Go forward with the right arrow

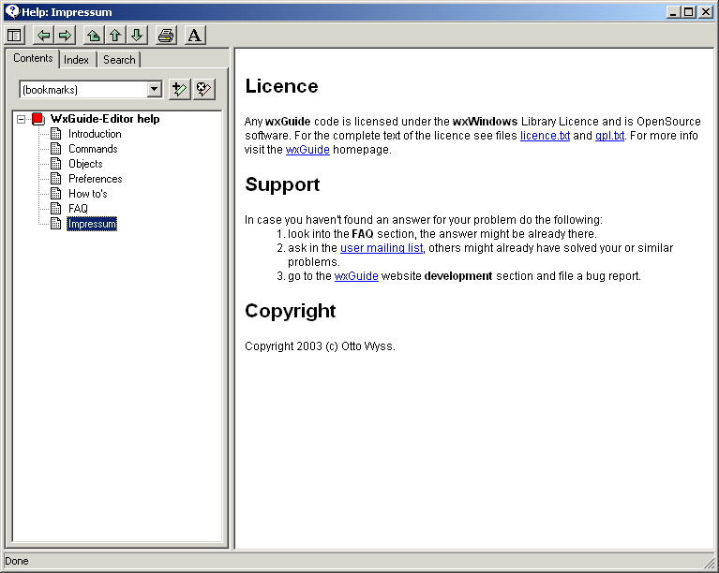[x=65, y=36]
